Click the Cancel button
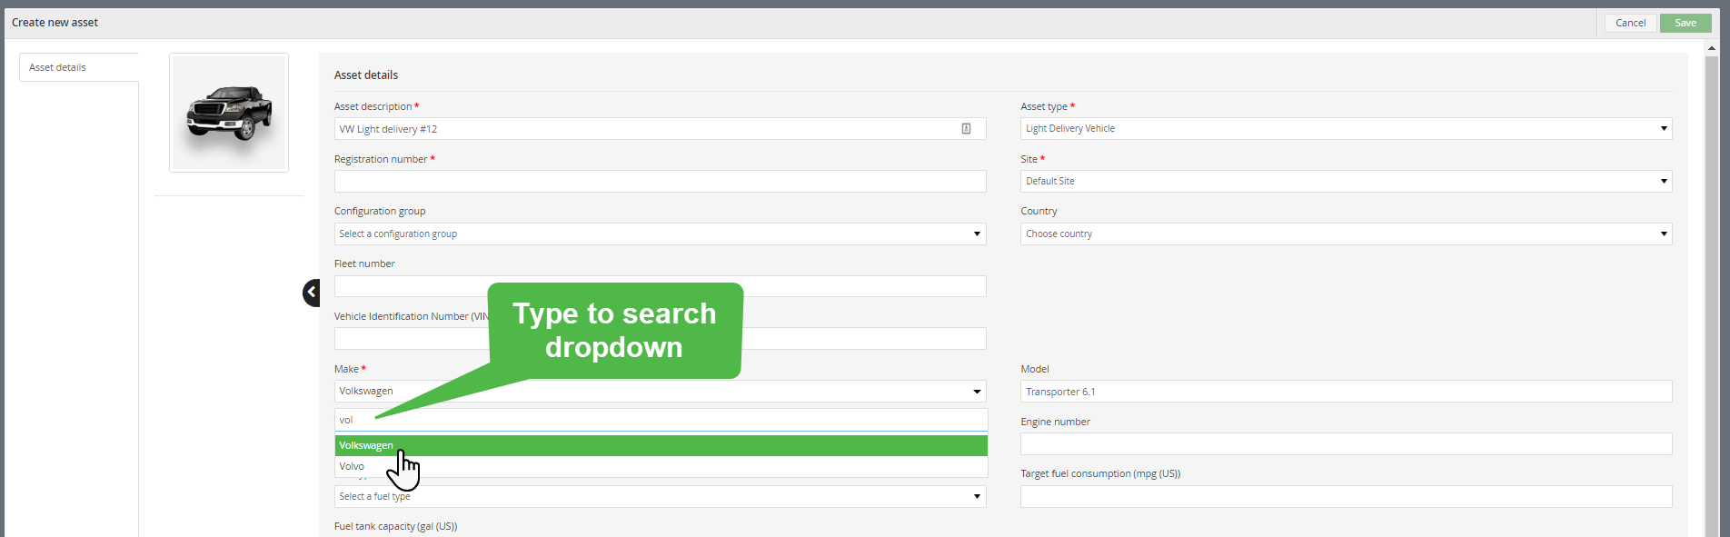 pos(1630,23)
